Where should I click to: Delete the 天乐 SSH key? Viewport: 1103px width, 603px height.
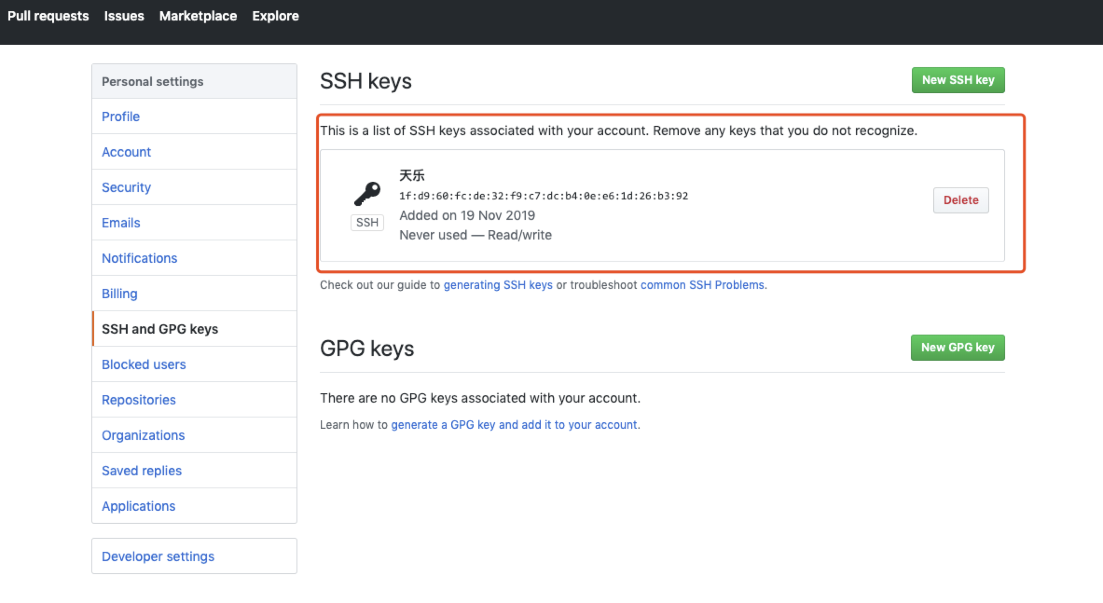960,200
